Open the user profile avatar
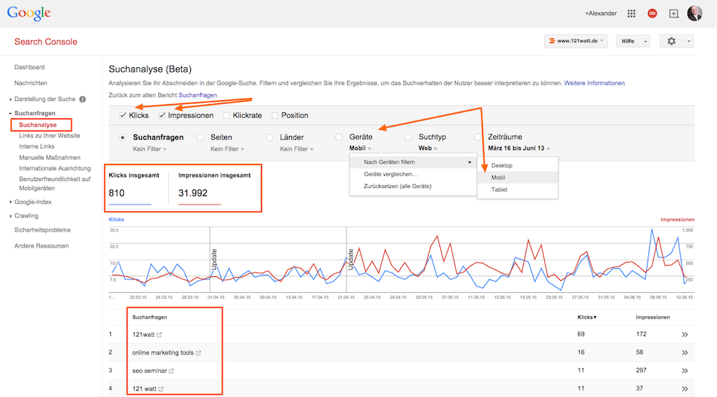Viewport: 717px width, 397px height. tap(694, 14)
